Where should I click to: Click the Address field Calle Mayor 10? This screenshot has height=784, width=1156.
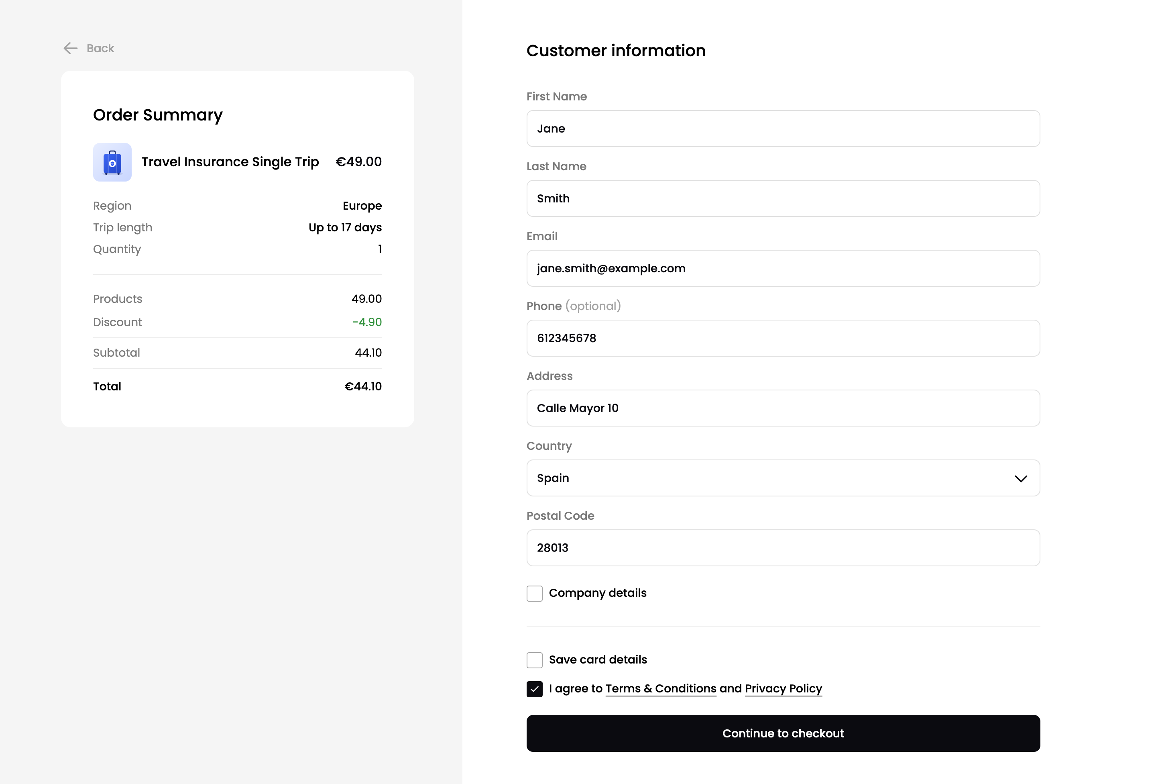tap(783, 408)
